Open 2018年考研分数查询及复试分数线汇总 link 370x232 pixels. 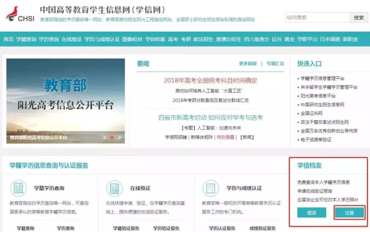[x=210, y=101]
